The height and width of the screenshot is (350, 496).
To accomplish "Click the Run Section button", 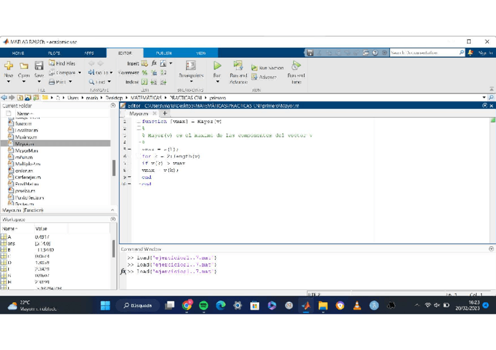I will [267, 68].
